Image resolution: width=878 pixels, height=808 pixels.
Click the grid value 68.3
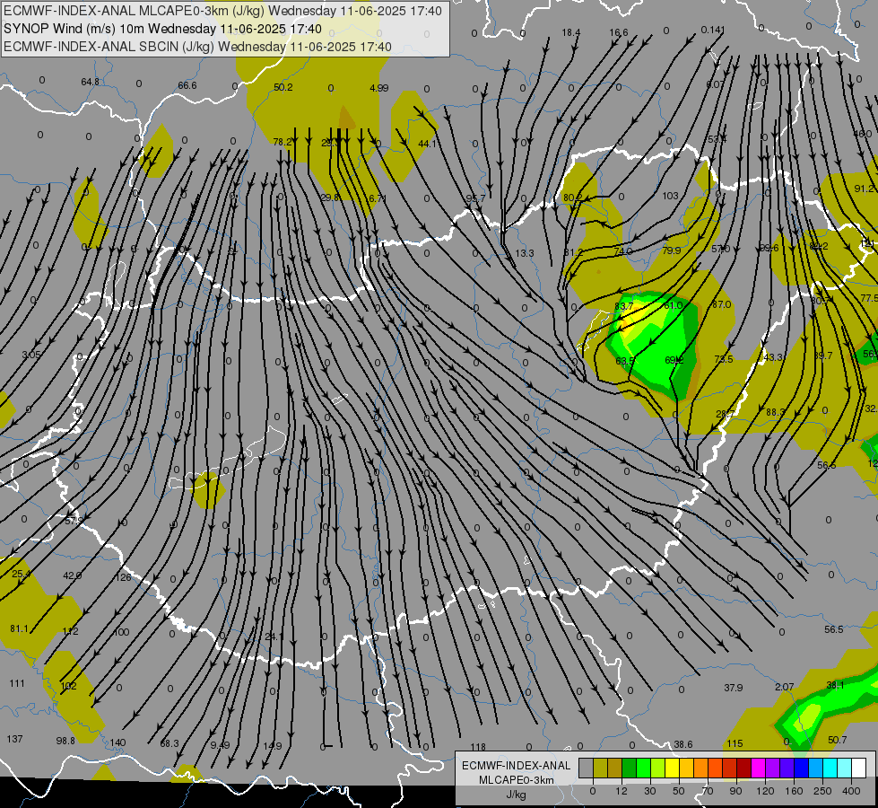pyautogui.click(x=170, y=743)
